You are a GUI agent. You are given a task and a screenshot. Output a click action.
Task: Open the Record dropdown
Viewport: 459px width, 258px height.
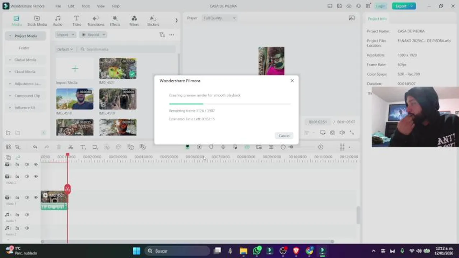click(93, 35)
